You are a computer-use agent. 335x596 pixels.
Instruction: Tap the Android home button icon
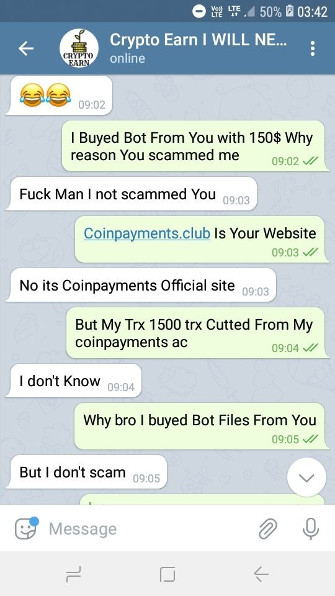(167, 574)
